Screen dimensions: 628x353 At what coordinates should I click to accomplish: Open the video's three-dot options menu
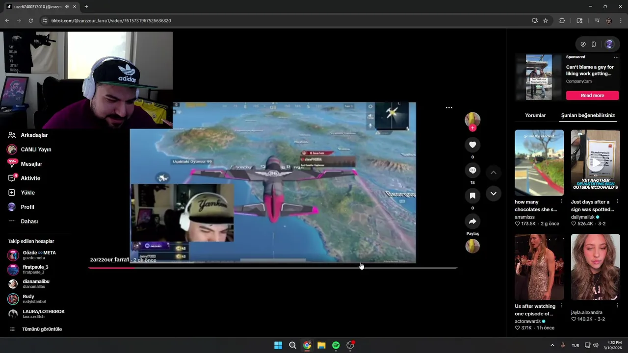click(449, 107)
